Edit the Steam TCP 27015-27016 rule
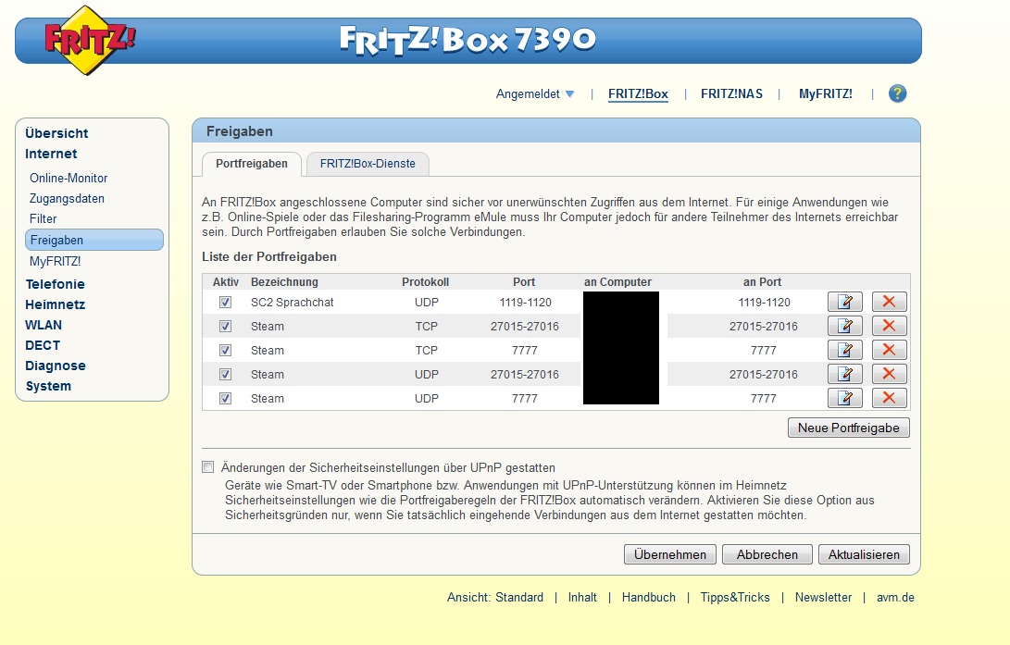Screen dimensions: 1010x645 point(844,326)
